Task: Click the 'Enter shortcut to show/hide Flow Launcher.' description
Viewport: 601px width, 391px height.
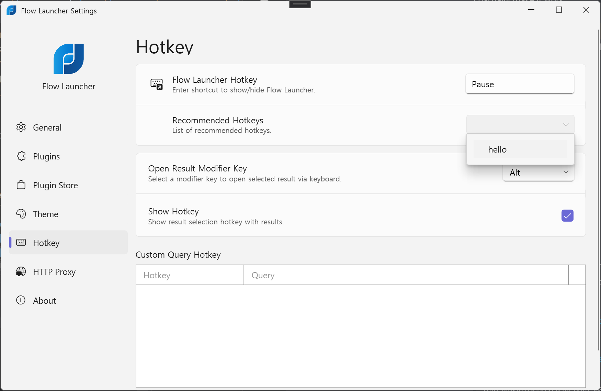Action: [244, 90]
